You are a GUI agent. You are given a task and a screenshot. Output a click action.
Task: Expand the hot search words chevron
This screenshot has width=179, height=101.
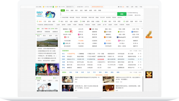(x=125, y=17)
